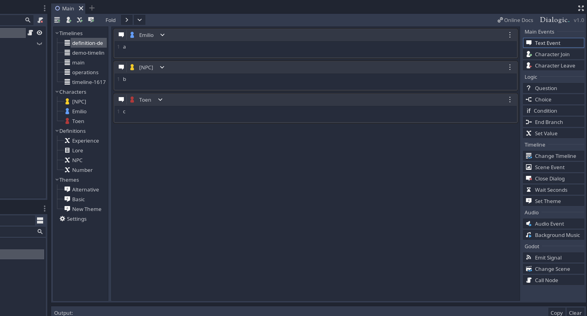Open the Online Docs link
The width and height of the screenshot is (587, 316).
coord(515,20)
